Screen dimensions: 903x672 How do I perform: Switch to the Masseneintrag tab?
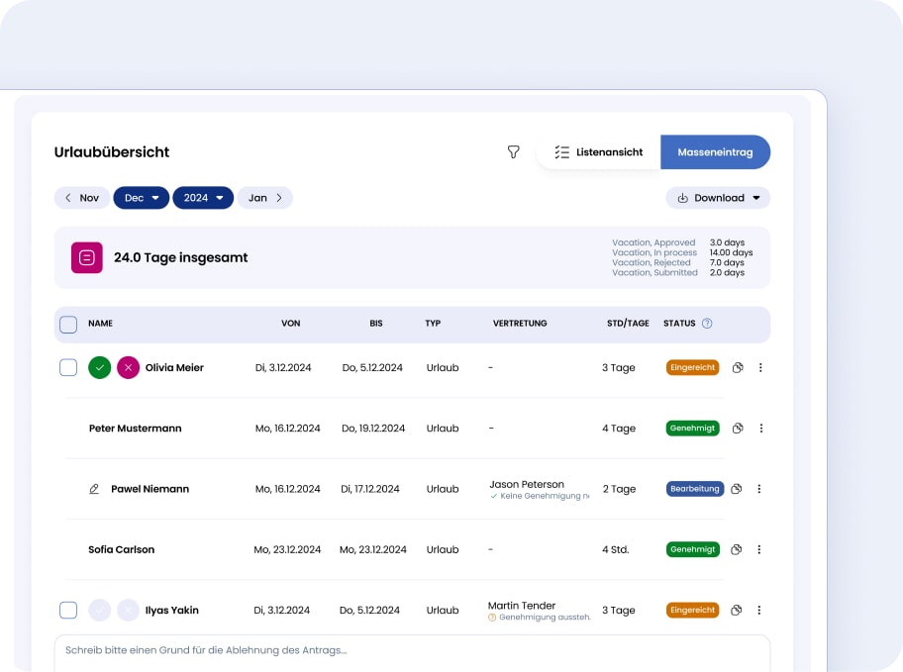pos(715,152)
